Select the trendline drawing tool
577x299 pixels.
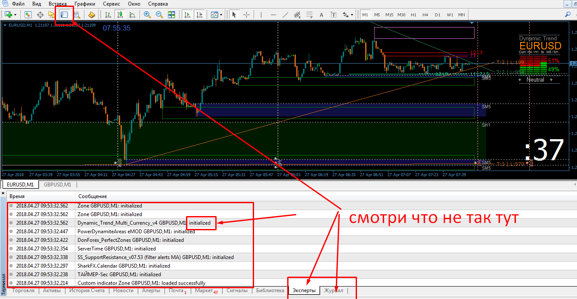(x=285, y=15)
